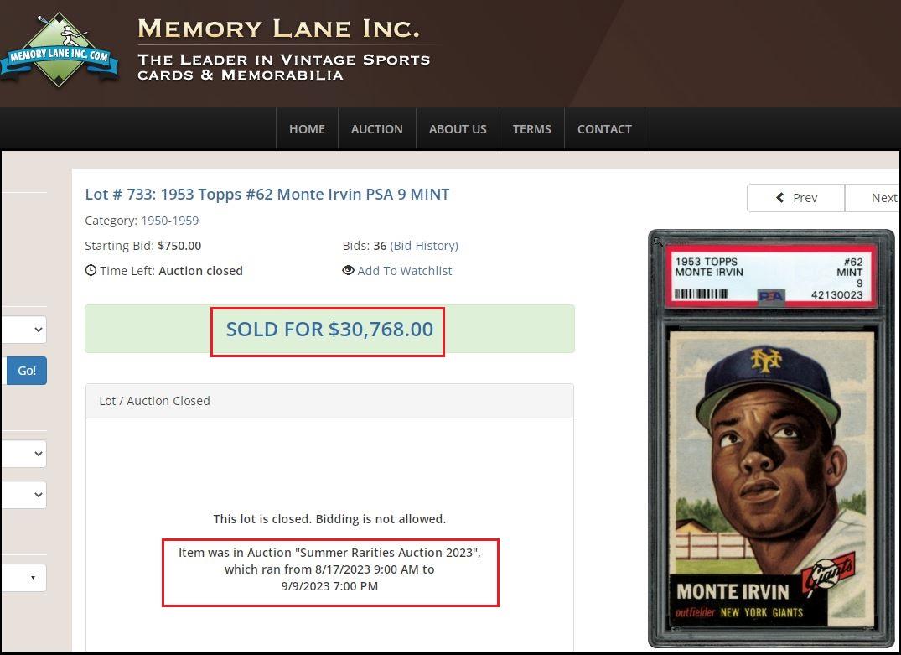Click the Memory Lane Inc logo
901x655 pixels.
click(59, 50)
